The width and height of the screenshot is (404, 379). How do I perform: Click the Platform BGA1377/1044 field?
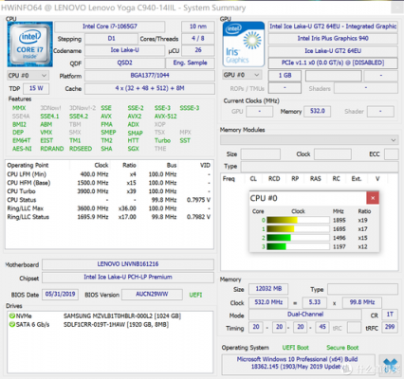coord(150,76)
